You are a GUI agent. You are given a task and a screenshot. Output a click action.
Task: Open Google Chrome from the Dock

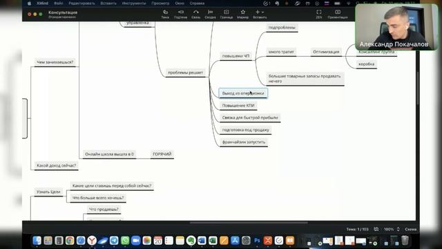(70, 241)
